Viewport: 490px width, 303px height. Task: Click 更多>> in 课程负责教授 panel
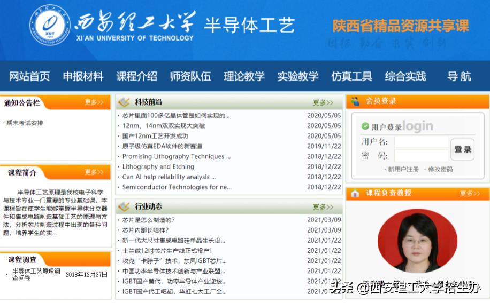[x=470, y=194]
